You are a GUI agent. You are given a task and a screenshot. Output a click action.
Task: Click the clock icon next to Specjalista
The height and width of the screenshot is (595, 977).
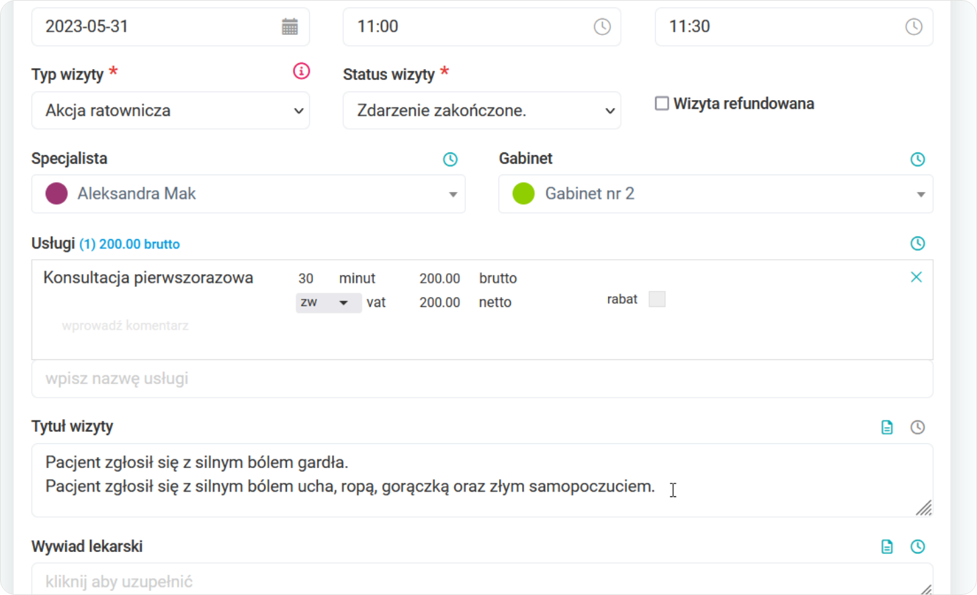(x=450, y=159)
